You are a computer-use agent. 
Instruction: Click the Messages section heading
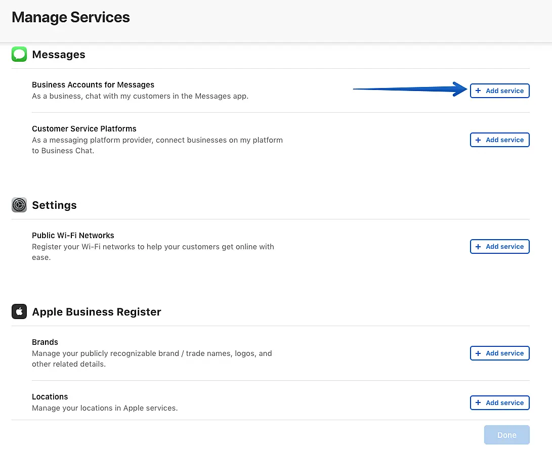[x=59, y=55]
